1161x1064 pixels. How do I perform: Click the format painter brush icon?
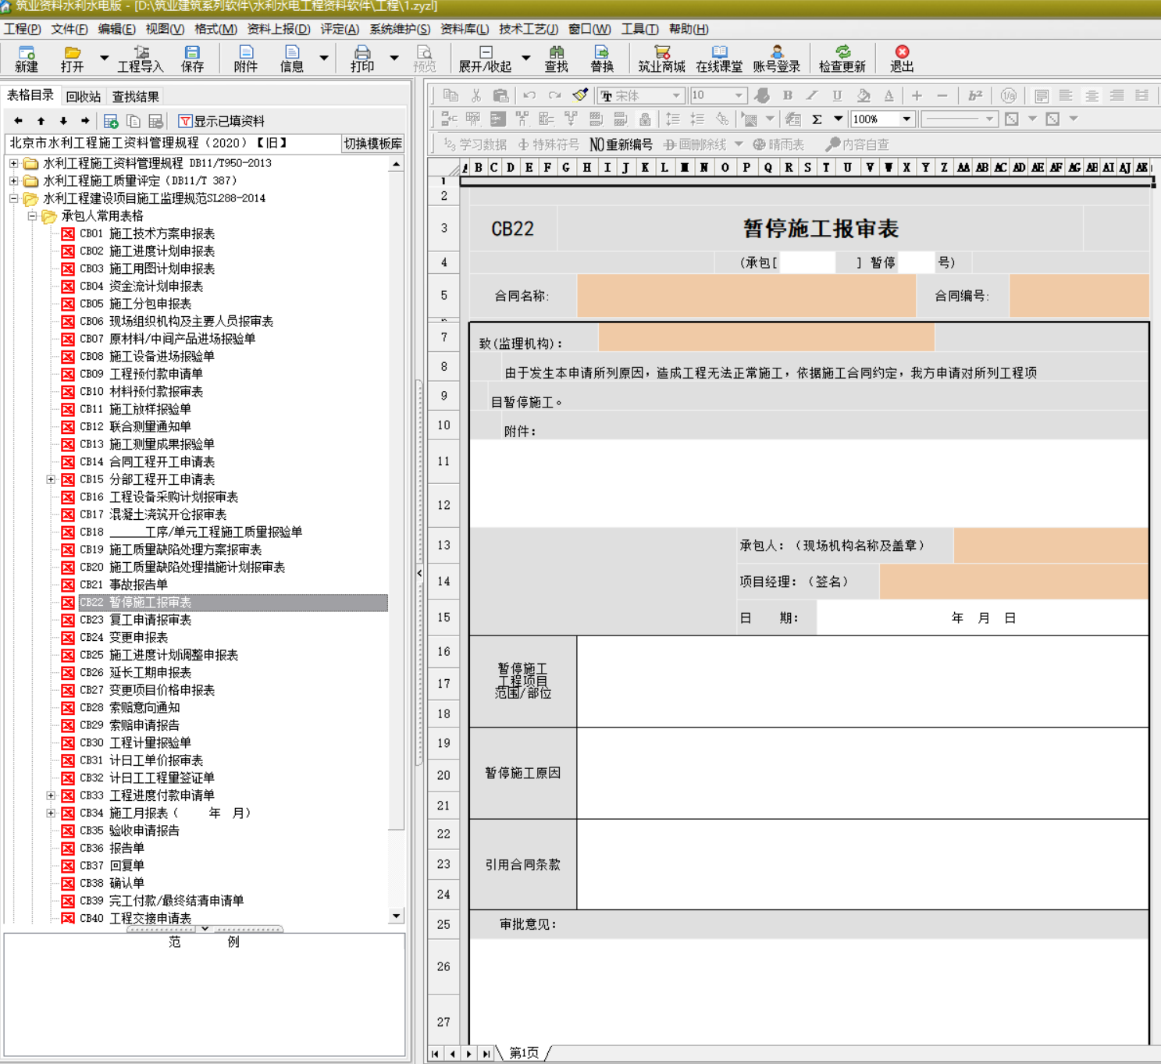(580, 95)
